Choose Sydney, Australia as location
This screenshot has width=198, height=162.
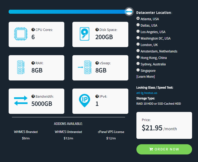click(138, 64)
